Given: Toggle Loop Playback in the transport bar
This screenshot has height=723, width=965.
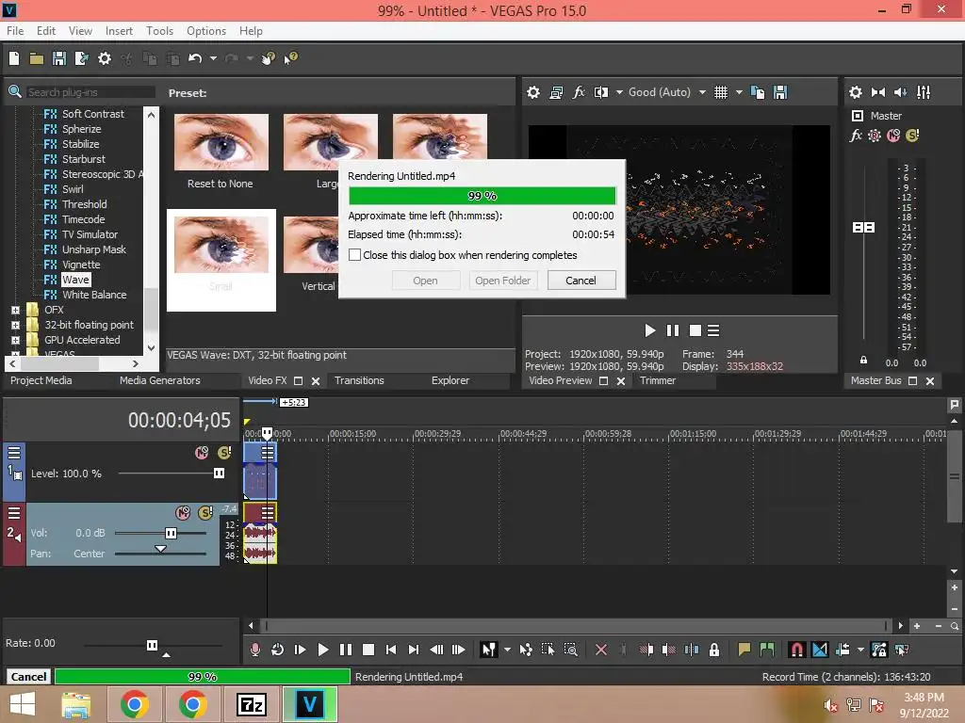Looking at the screenshot, I should [x=278, y=650].
